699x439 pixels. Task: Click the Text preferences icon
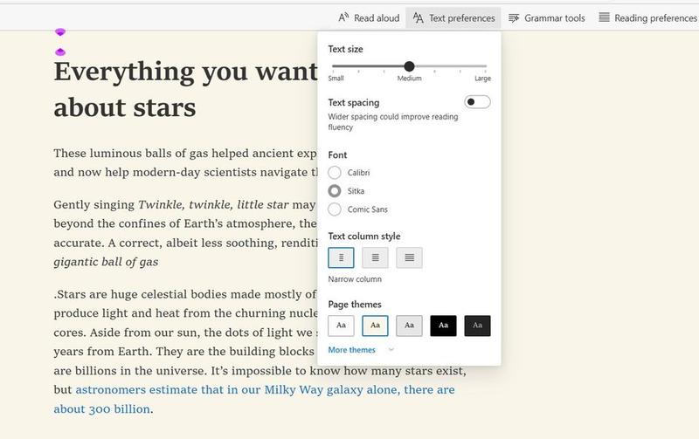point(419,17)
